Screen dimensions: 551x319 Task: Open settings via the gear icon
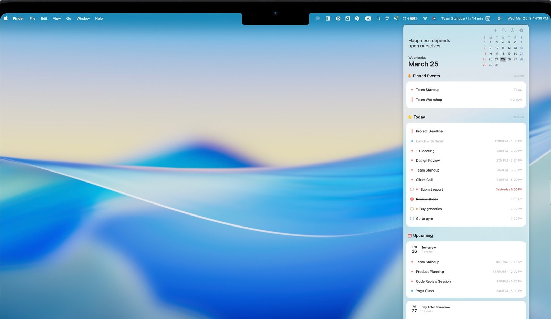(x=521, y=30)
